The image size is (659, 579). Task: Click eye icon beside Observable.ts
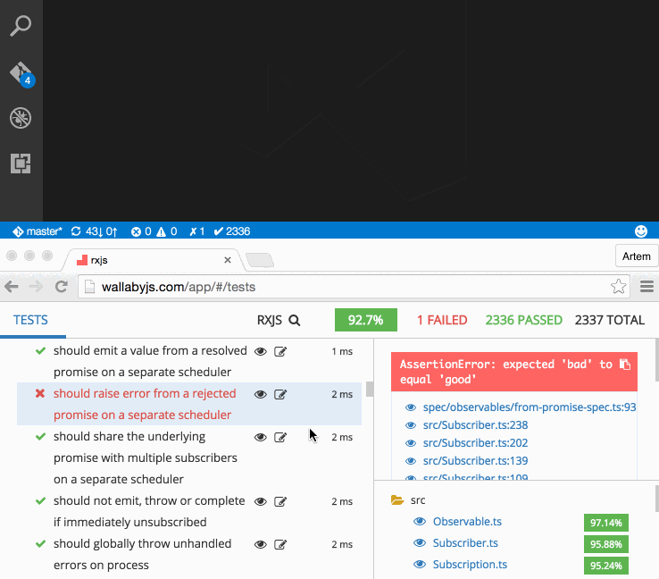click(x=420, y=522)
